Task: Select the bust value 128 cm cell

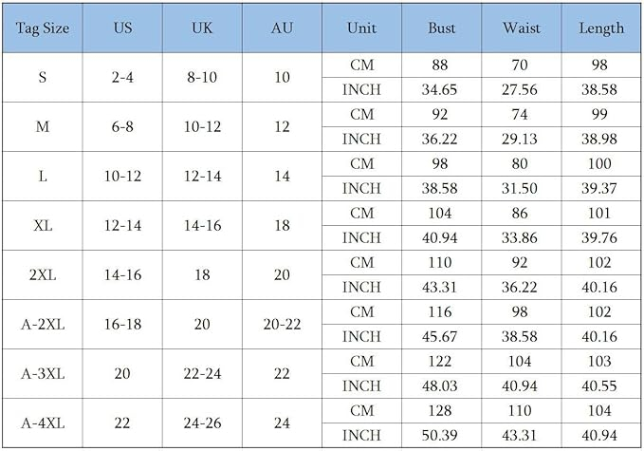Action: point(441,410)
